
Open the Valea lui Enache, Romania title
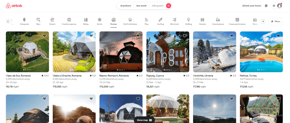click(67, 76)
